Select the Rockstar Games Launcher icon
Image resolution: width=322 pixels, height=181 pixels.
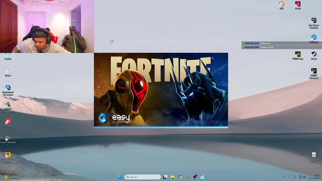(8, 157)
